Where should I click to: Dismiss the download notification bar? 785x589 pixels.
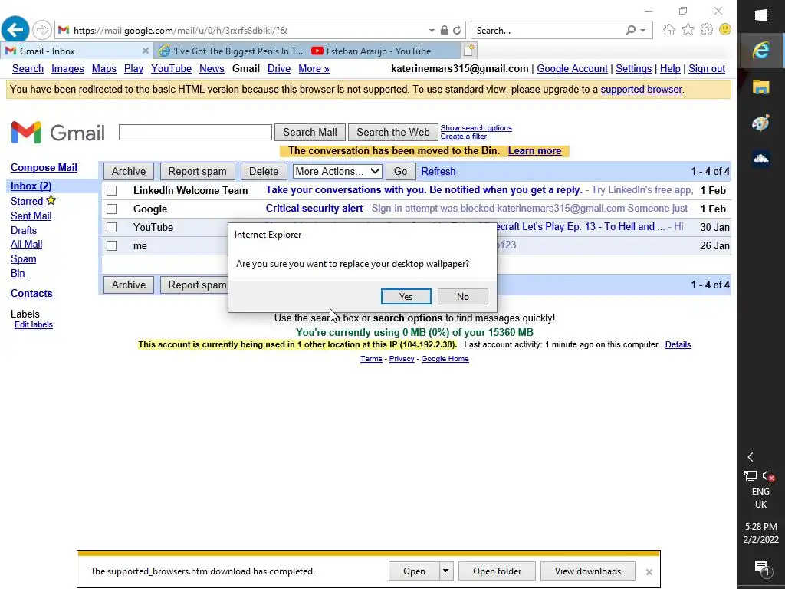click(x=649, y=571)
